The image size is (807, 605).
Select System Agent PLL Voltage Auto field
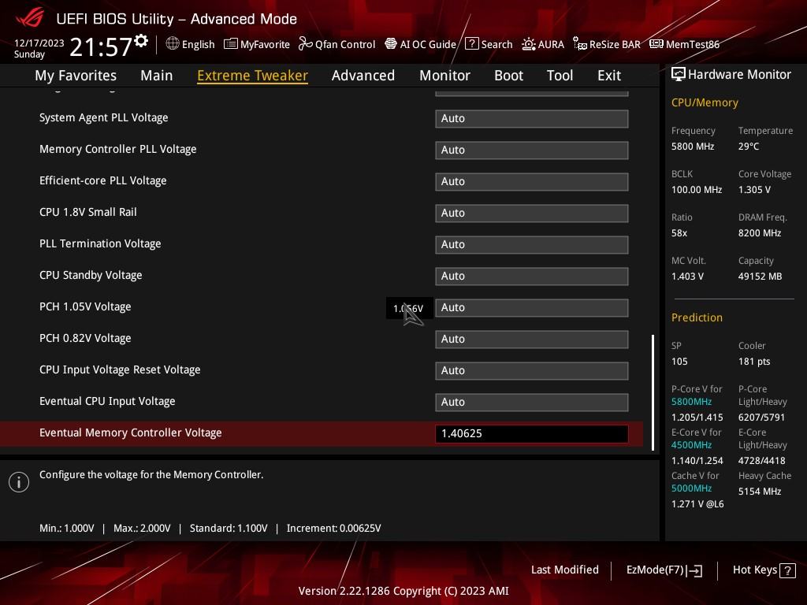(x=532, y=118)
